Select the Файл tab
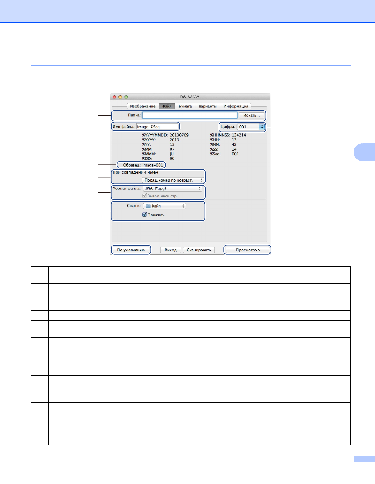The width and height of the screenshot is (375, 484). click(167, 106)
